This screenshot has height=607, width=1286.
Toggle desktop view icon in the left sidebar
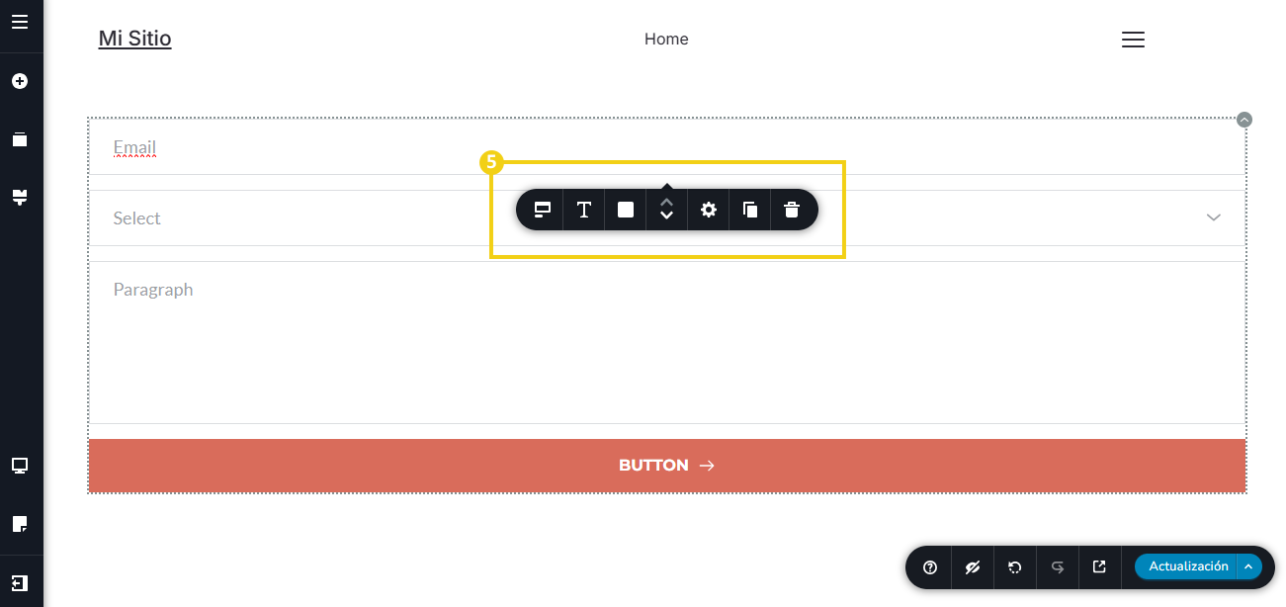[x=20, y=466]
